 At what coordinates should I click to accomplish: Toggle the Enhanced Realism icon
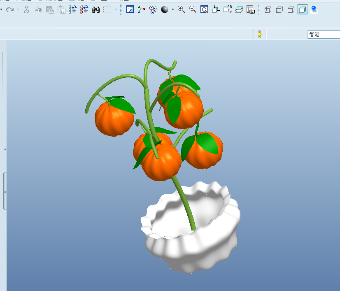click(314, 10)
